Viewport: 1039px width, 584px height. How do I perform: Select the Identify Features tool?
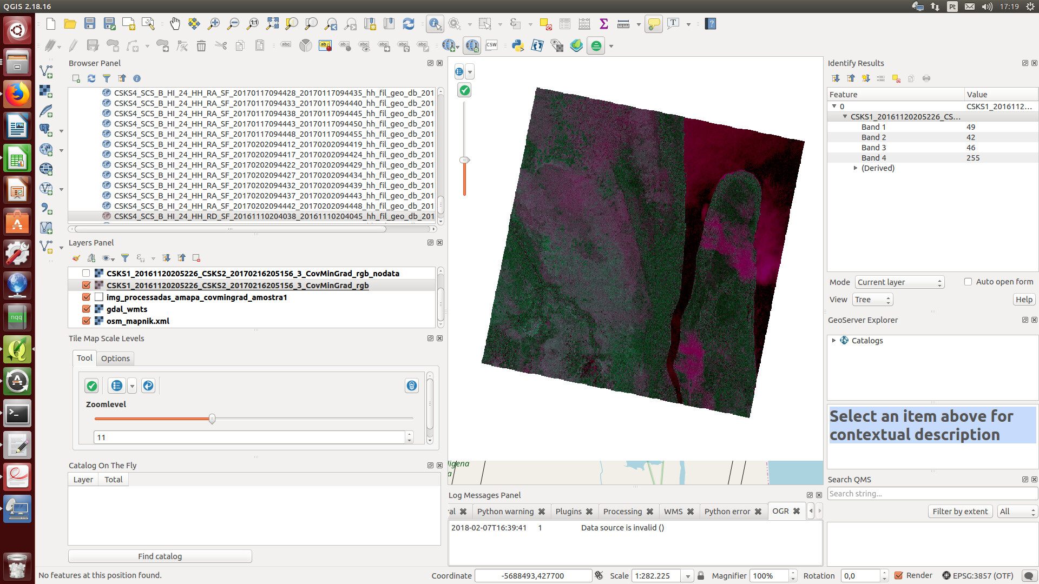tap(435, 24)
